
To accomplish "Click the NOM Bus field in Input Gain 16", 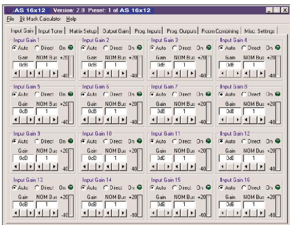I will click(254, 204).
